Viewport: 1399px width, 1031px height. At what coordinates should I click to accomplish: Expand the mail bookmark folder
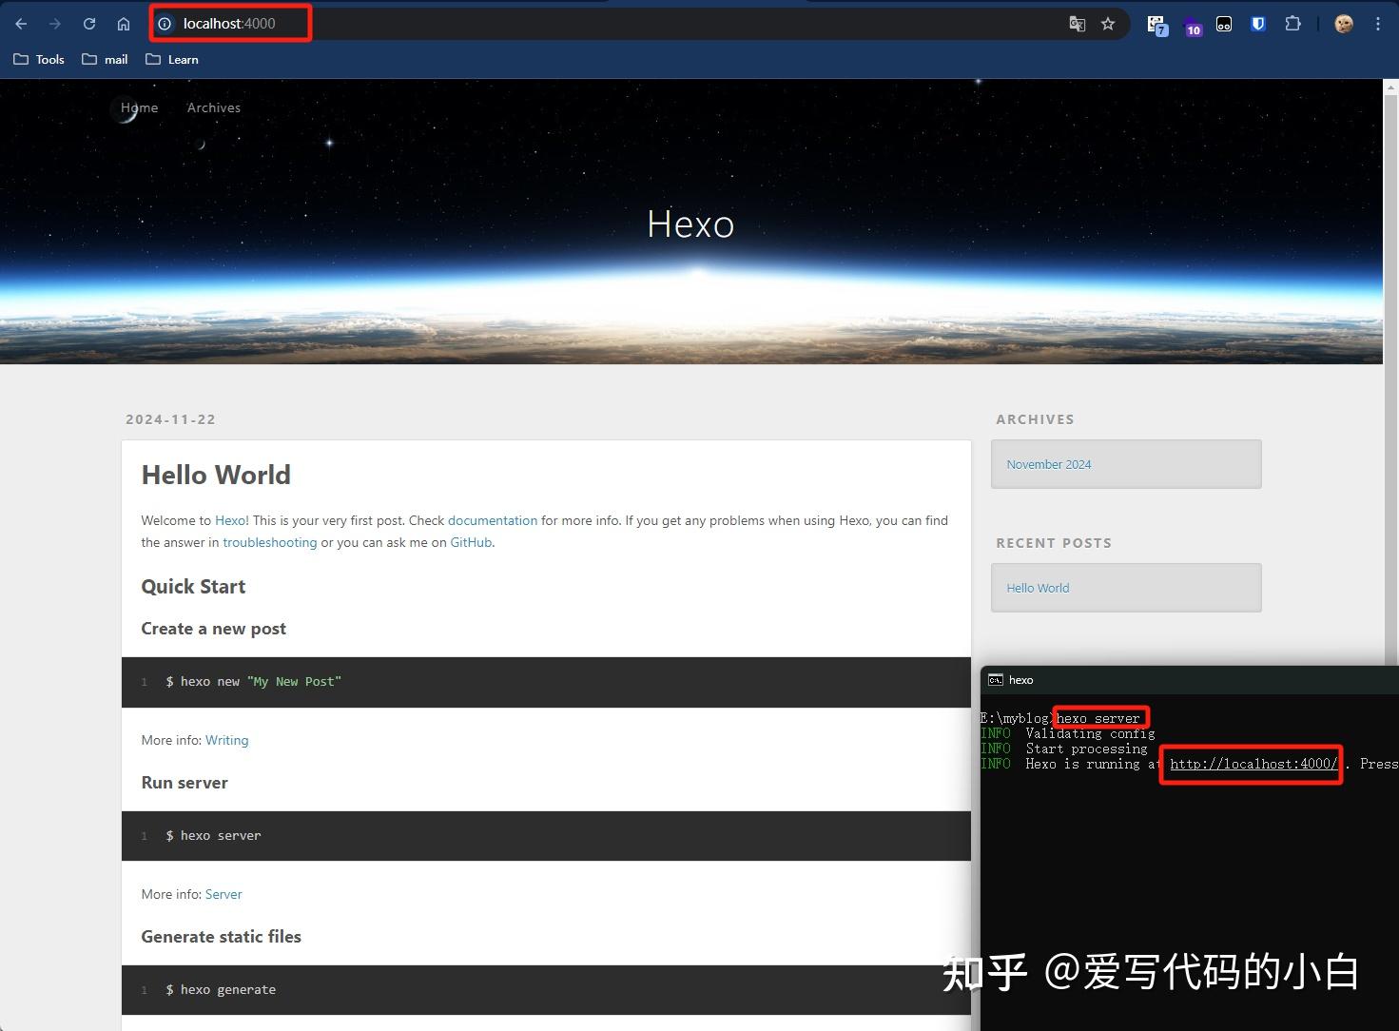(105, 59)
